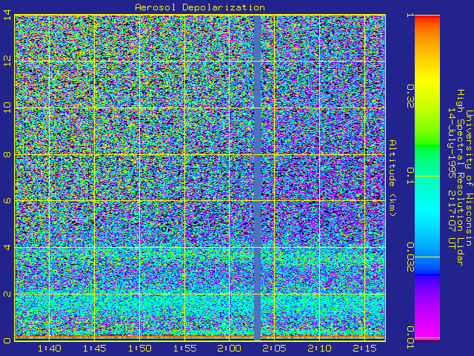Click the colorbar label '0.01'
The width and height of the screenshot is (474, 356).
tap(410, 337)
